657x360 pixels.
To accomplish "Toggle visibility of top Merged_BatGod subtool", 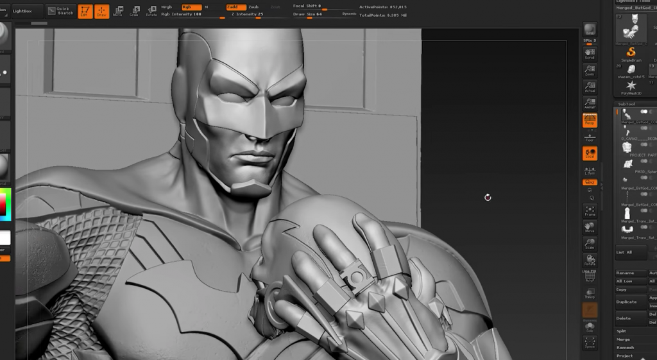I will pos(644,112).
